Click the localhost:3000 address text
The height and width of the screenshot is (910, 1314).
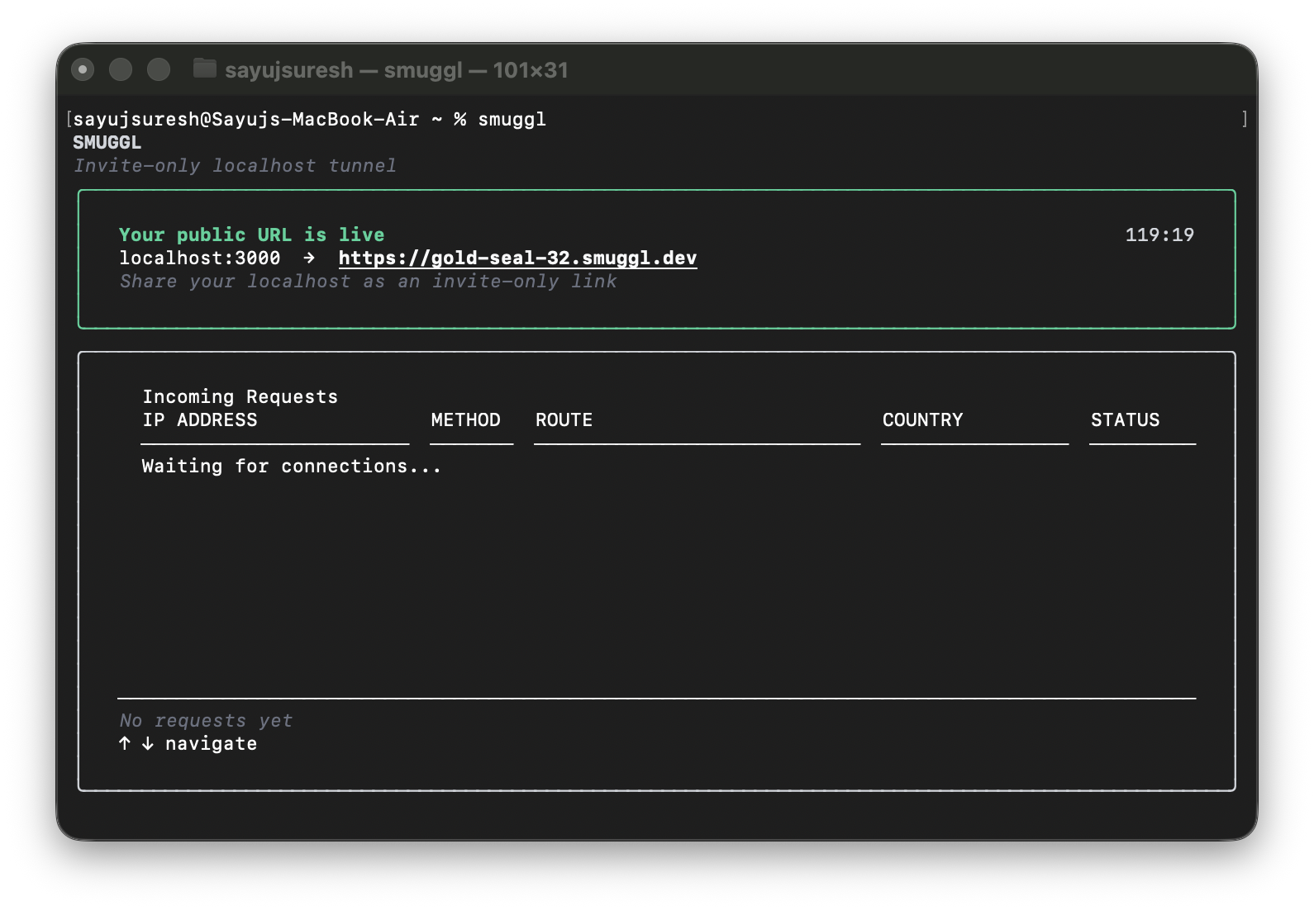[199, 258]
